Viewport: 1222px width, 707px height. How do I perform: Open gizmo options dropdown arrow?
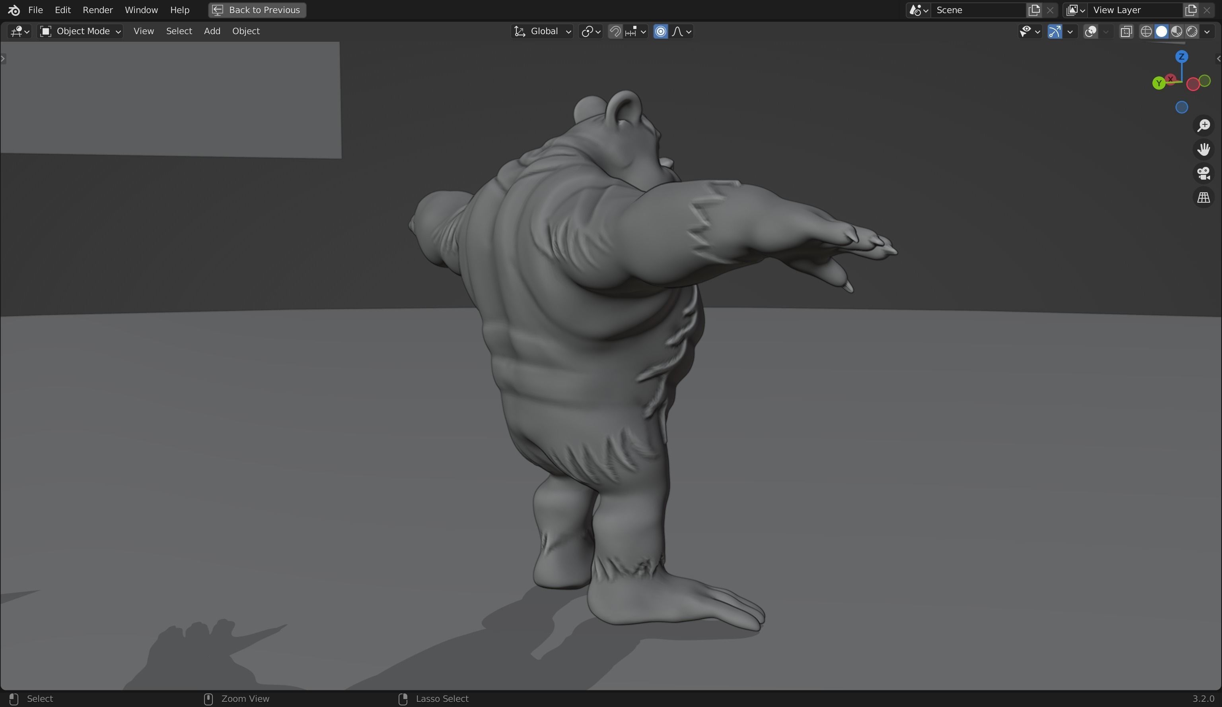pos(1070,31)
